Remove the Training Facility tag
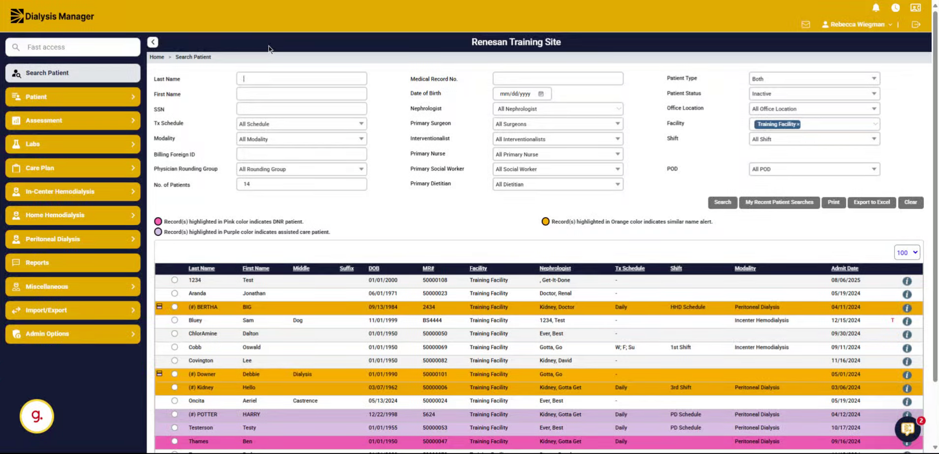The height and width of the screenshot is (454, 939). 798,124
